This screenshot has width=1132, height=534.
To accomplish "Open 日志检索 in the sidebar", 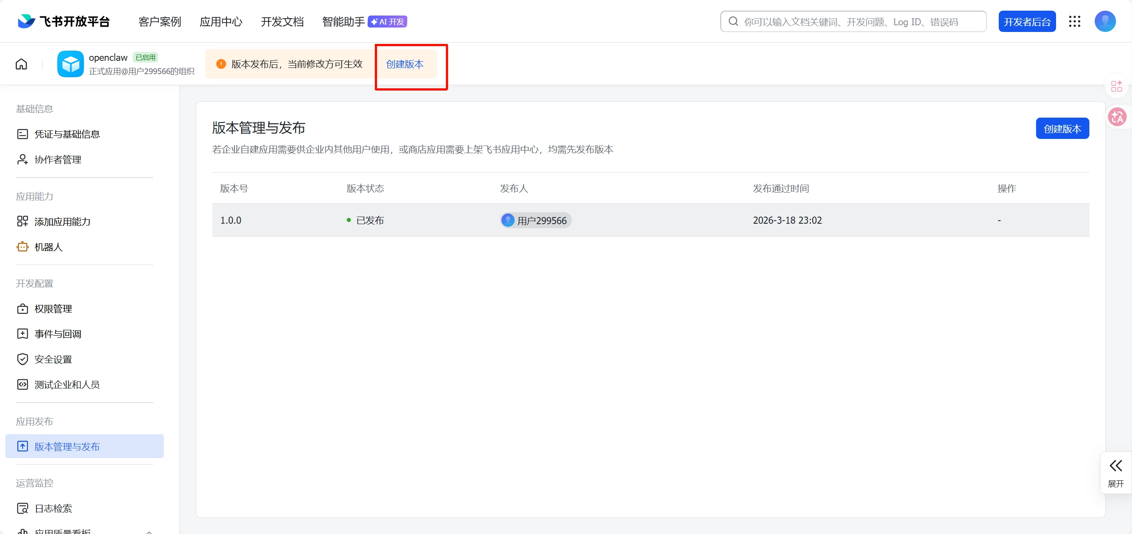I will point(53,508).
